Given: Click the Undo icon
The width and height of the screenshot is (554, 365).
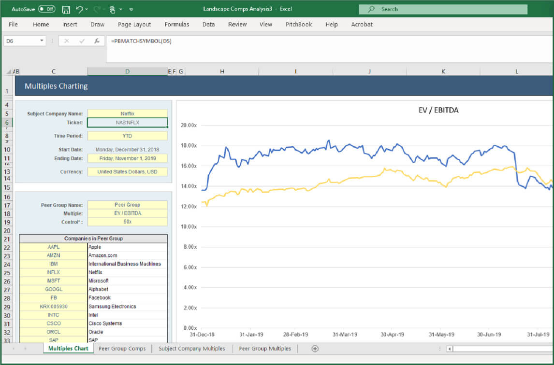Looking at the screenshot, I should (79, 9).
